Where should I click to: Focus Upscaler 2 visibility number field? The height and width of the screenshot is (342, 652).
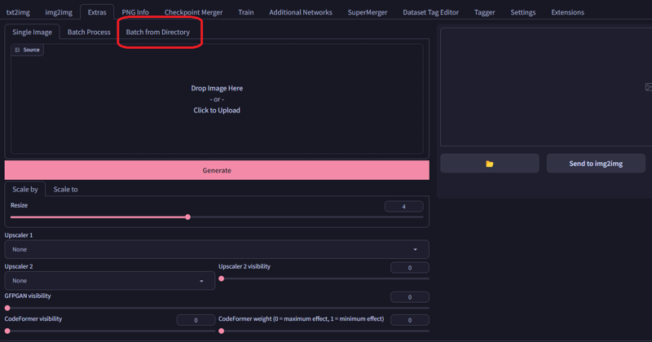(x=410, y=268)
